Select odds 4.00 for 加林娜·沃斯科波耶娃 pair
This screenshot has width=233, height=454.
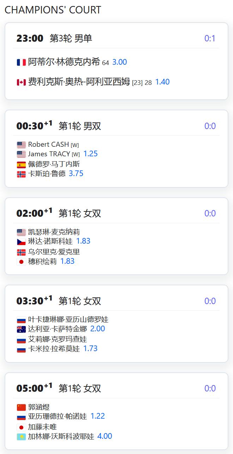coord(104,436)
